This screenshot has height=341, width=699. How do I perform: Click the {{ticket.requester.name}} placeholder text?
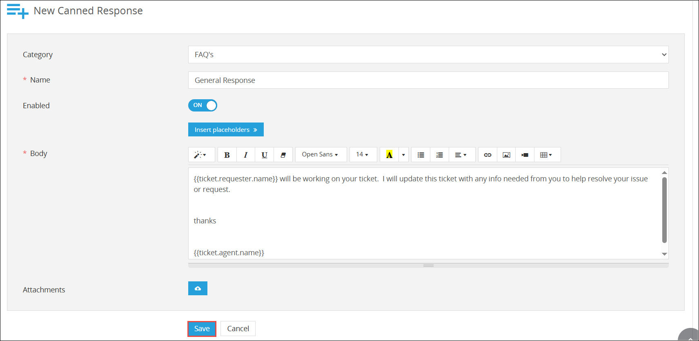236,179
